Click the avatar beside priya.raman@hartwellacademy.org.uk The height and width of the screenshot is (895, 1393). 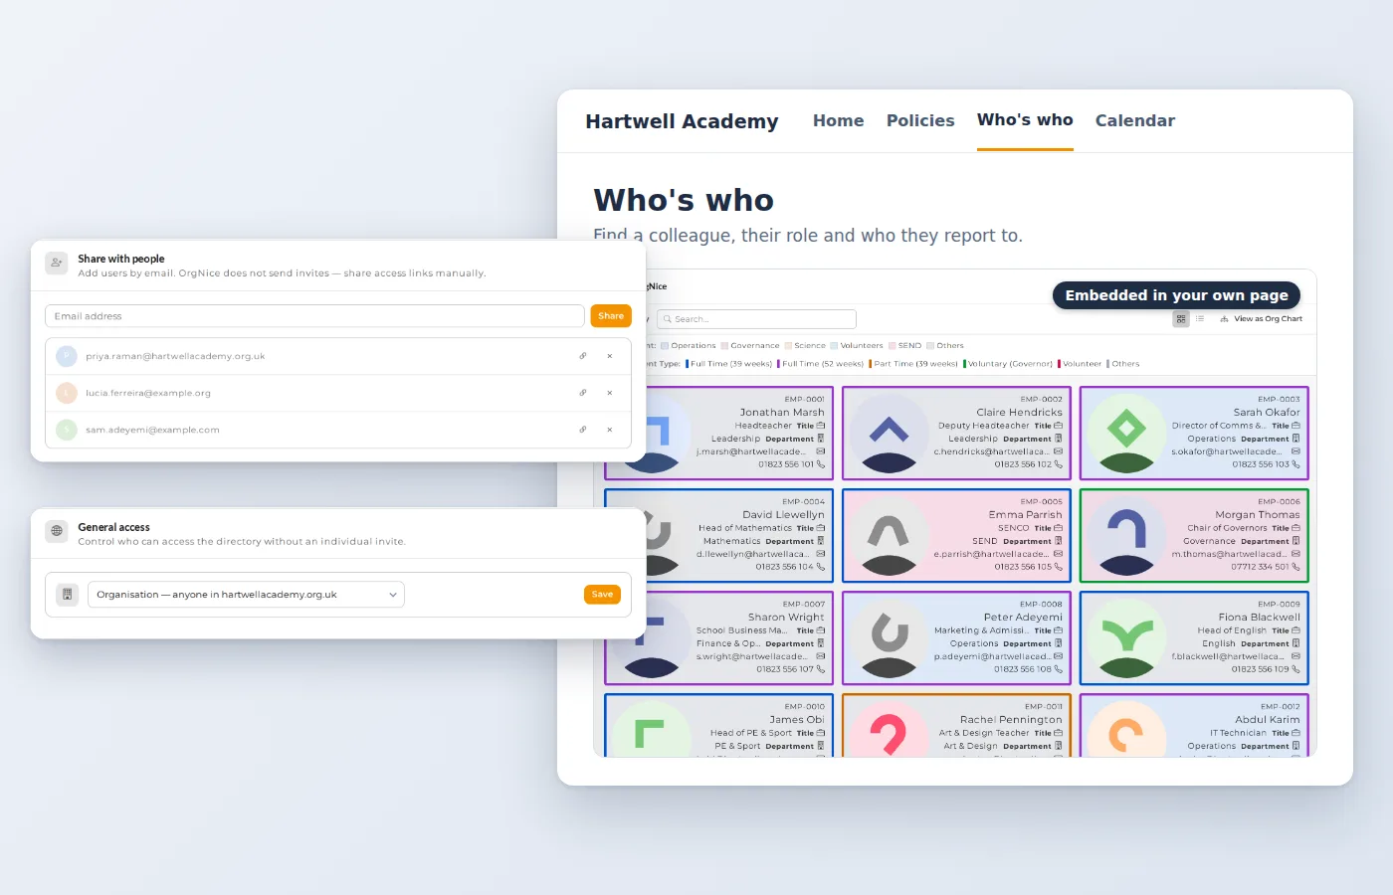tap(67, 356)
